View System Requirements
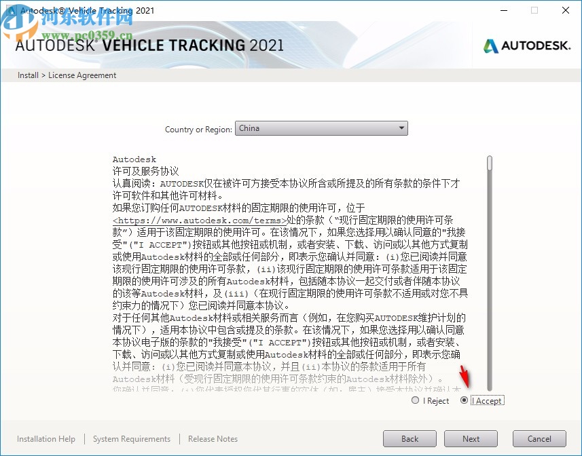 pyautogui.click(x=131, y=439)
